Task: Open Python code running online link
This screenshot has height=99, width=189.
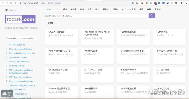Action: tap(21, 81)
